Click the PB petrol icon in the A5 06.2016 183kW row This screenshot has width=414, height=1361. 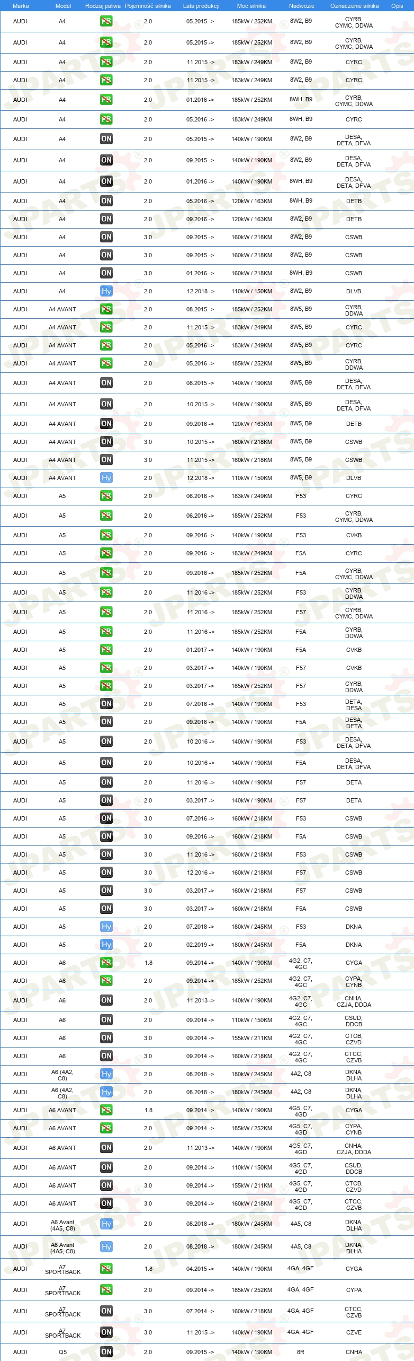coord(106,496)
